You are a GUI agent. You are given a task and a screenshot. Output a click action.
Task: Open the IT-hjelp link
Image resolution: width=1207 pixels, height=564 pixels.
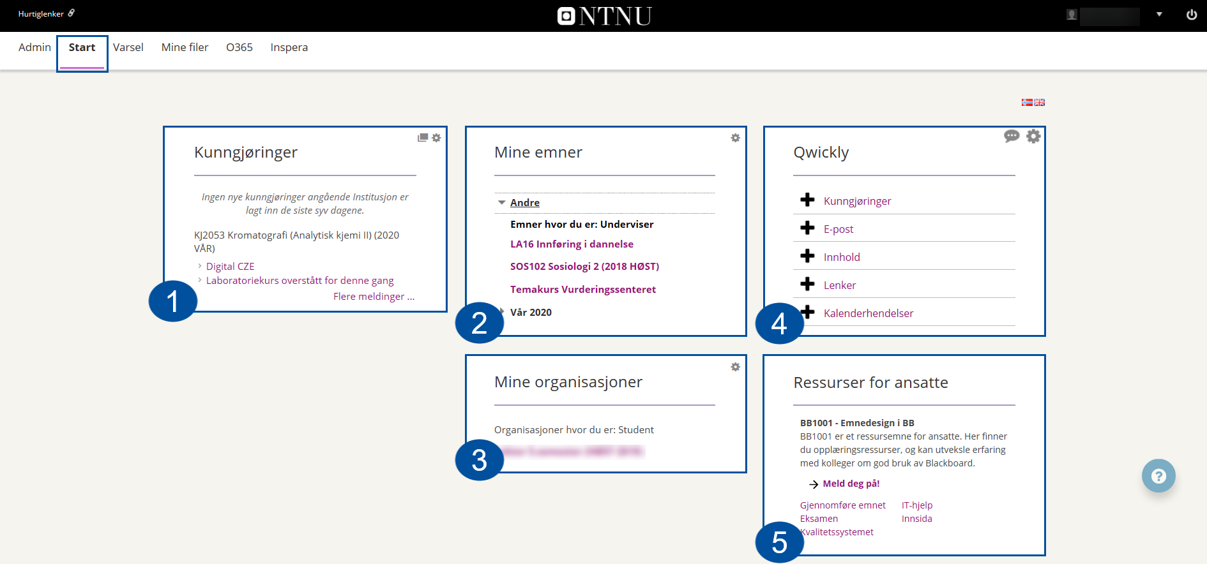coord(917,505)
